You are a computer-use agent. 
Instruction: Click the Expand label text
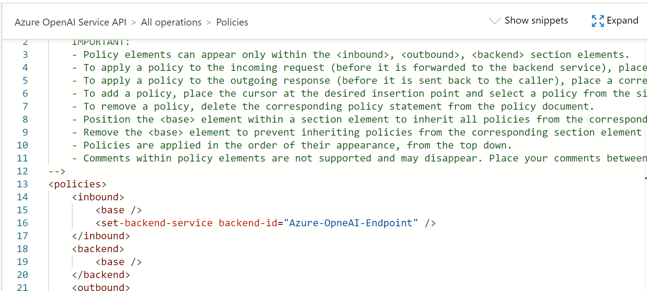point(623,21)
